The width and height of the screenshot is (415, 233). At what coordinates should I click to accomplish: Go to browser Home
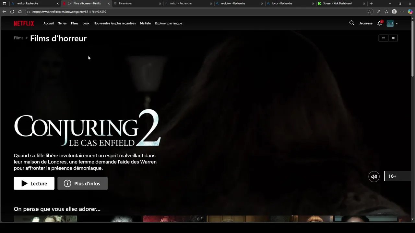tap(20, 12)
